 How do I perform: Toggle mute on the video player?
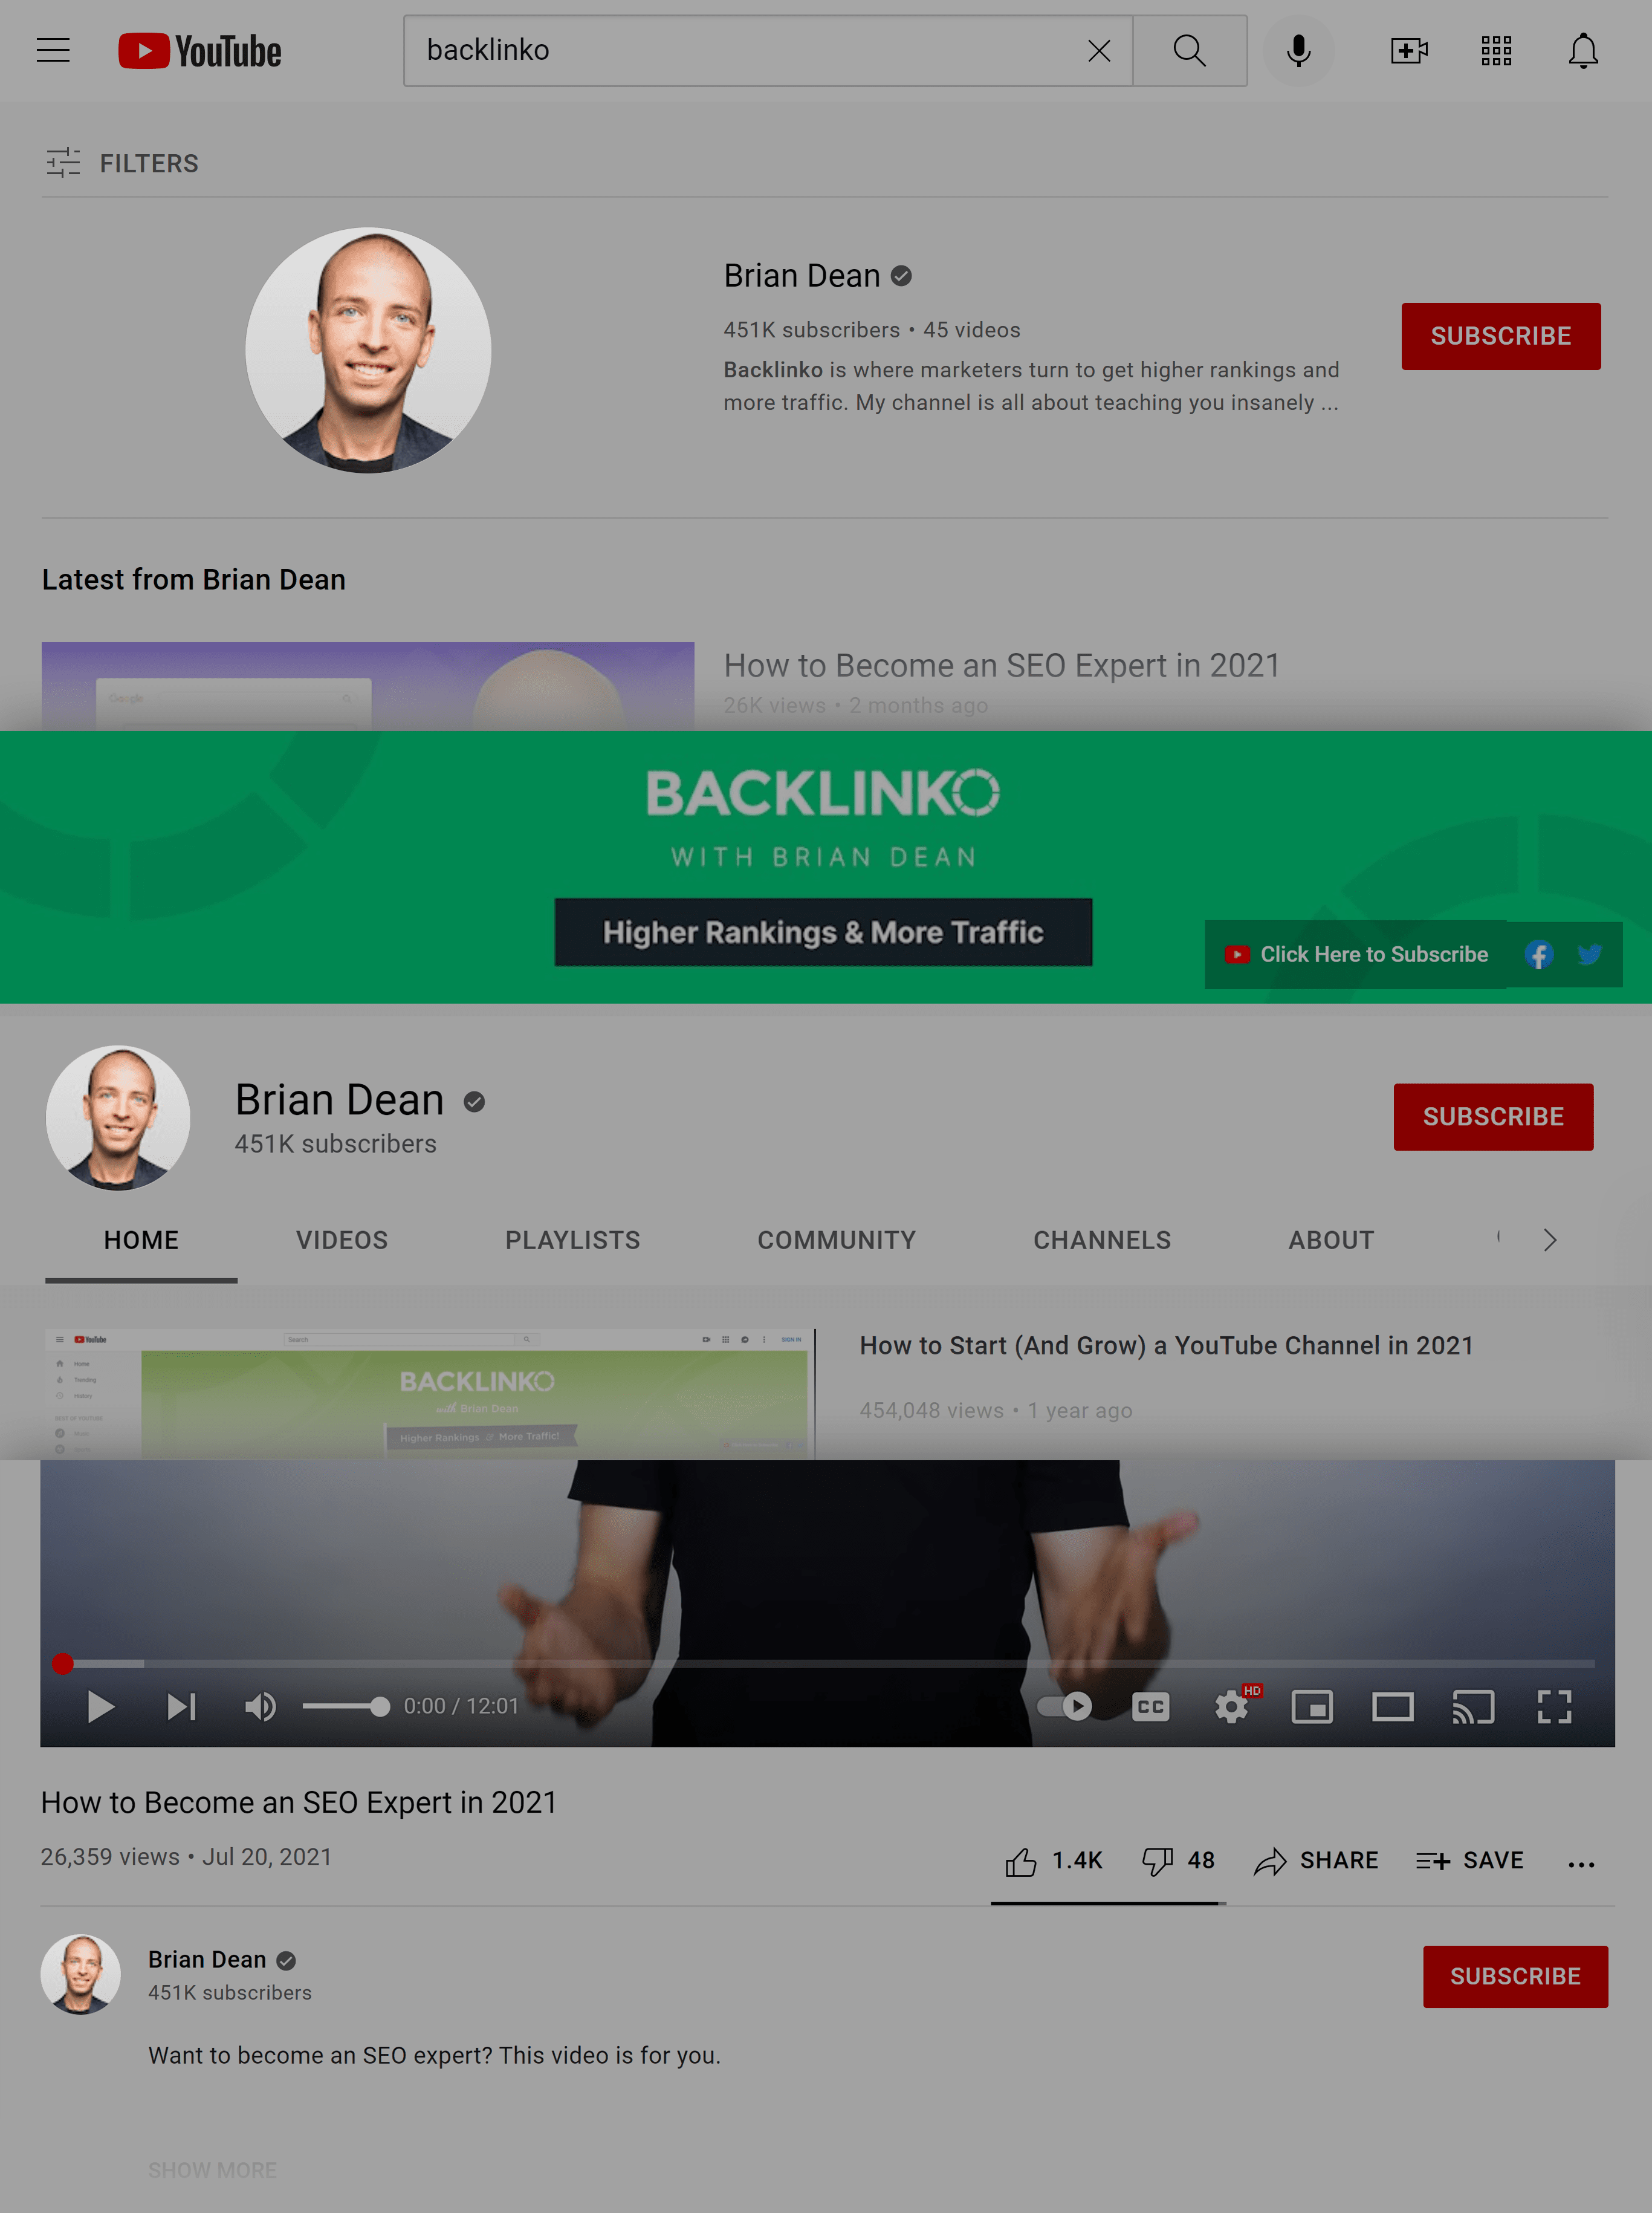click(x=261, y=1706)
